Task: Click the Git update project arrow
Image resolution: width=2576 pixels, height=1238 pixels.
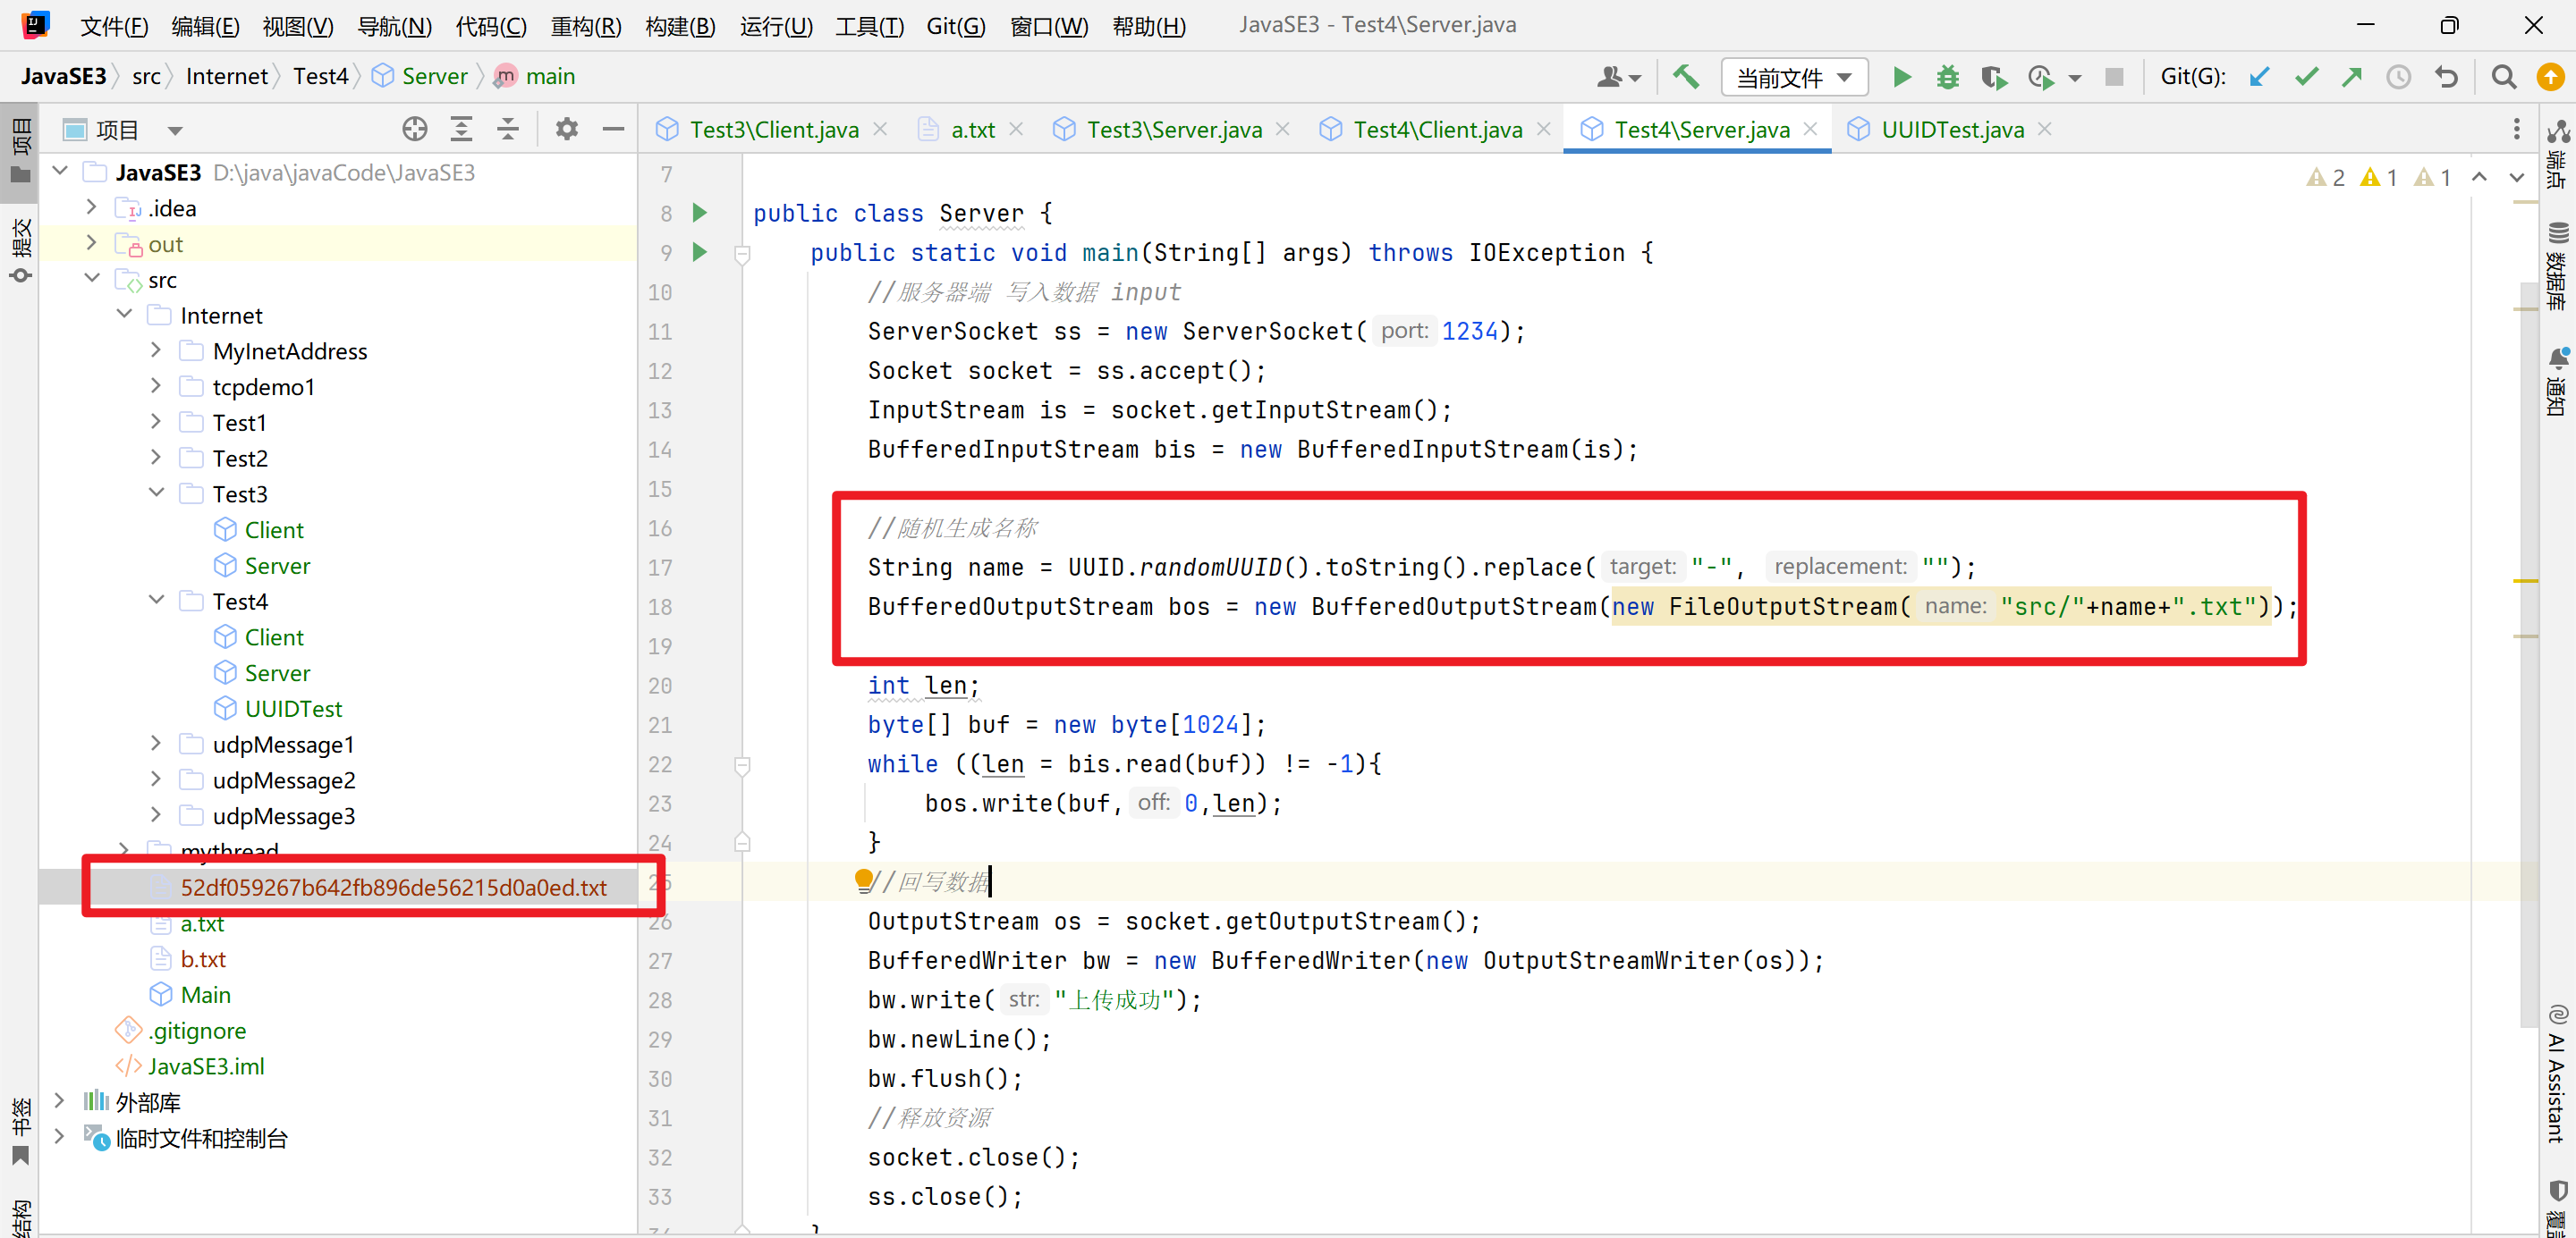Action: (2259, 77)
